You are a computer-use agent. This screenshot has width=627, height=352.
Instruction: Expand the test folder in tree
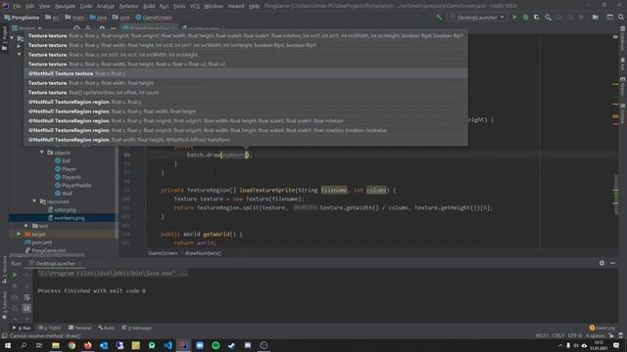tap(26, 226)
